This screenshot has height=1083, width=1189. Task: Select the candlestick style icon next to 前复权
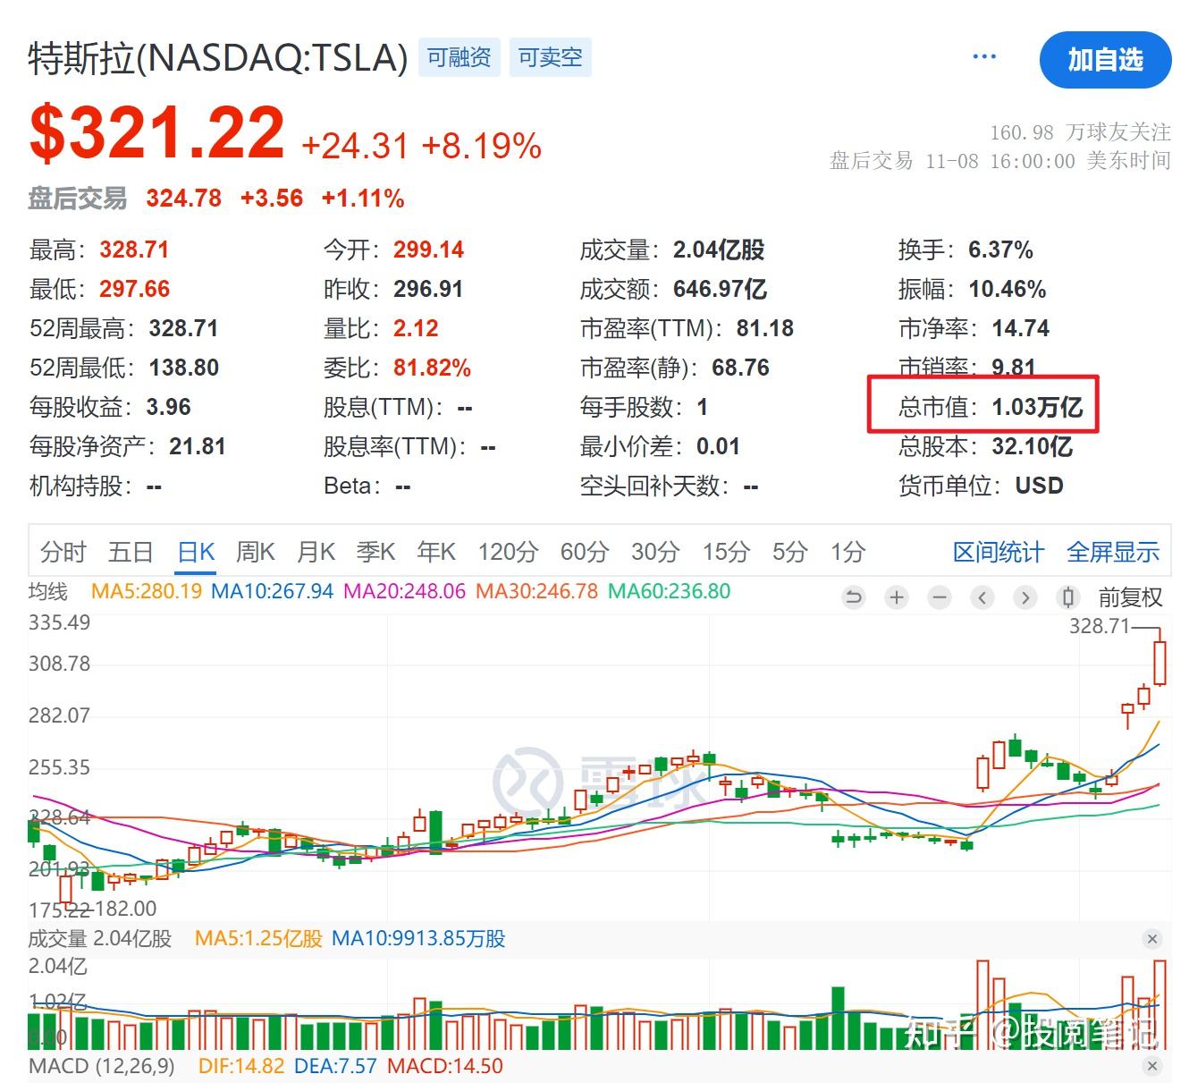(1067, 596)
